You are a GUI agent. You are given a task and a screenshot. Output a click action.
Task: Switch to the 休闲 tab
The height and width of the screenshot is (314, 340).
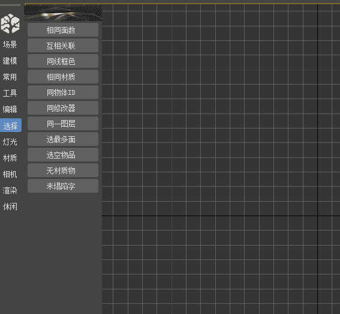point(10,207)
